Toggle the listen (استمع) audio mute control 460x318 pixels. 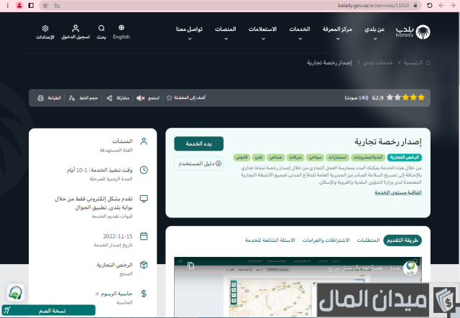click(141, 97)
